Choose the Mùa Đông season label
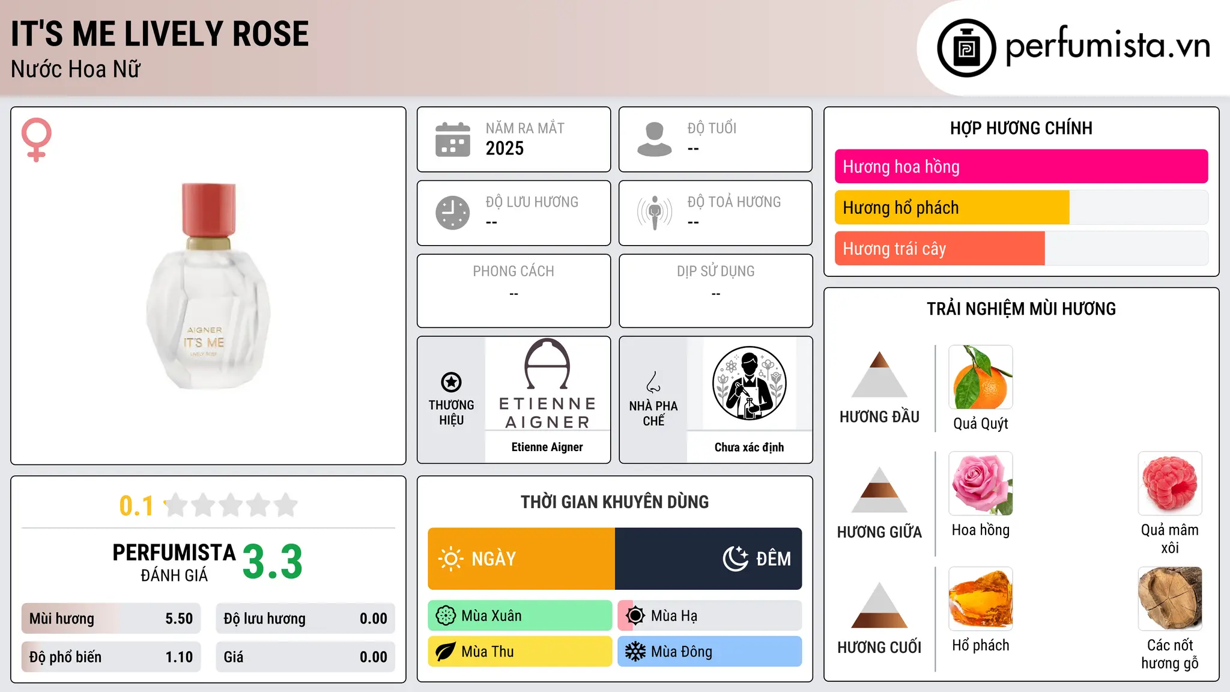This screenshot has height=692, width=1230. point(682,652)
